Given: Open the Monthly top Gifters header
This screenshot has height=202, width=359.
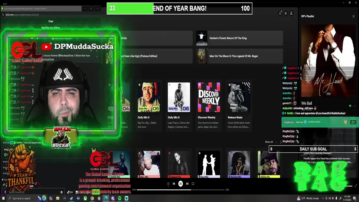Looking at the screenshot, I should tap(51, 28).
